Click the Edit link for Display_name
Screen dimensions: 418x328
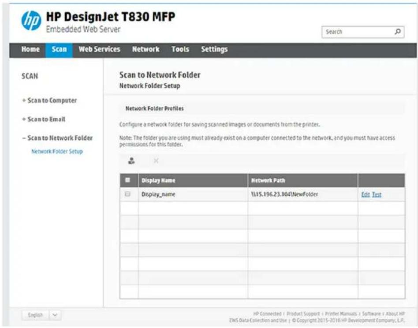click(x=366, y=194)
